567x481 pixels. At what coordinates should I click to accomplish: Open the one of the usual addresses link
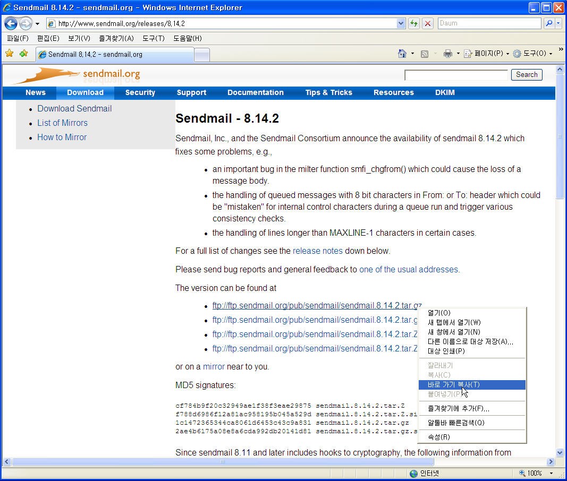[x=409, y=269]
